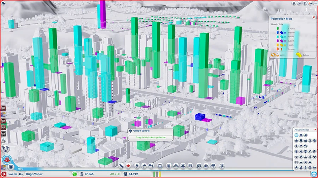Click the topmost advisor portrait
318x178 pixels.
(x=4, y=108)
